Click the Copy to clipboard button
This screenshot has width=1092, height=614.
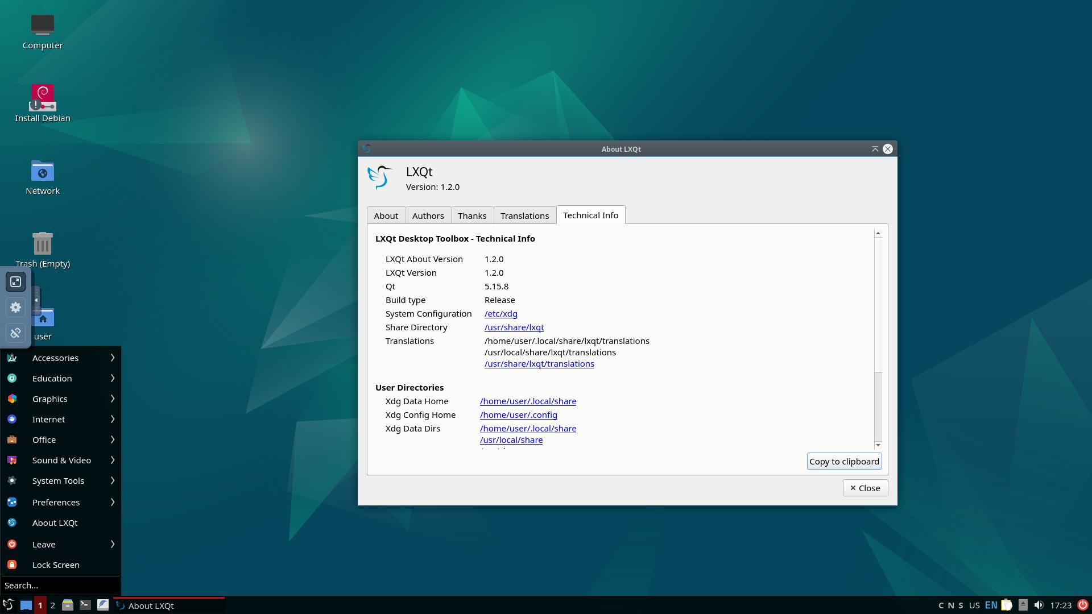[844, 461]
